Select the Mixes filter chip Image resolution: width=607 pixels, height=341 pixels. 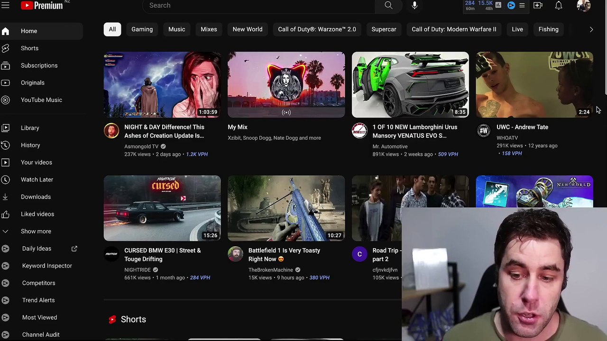(x=209, y=29)
